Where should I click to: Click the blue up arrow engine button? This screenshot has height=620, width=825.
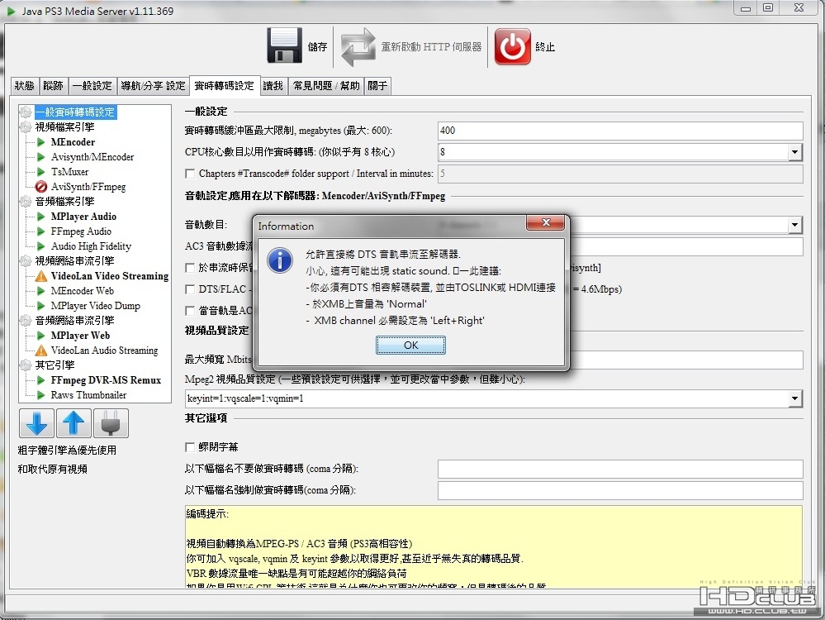(x=73, y=423)
